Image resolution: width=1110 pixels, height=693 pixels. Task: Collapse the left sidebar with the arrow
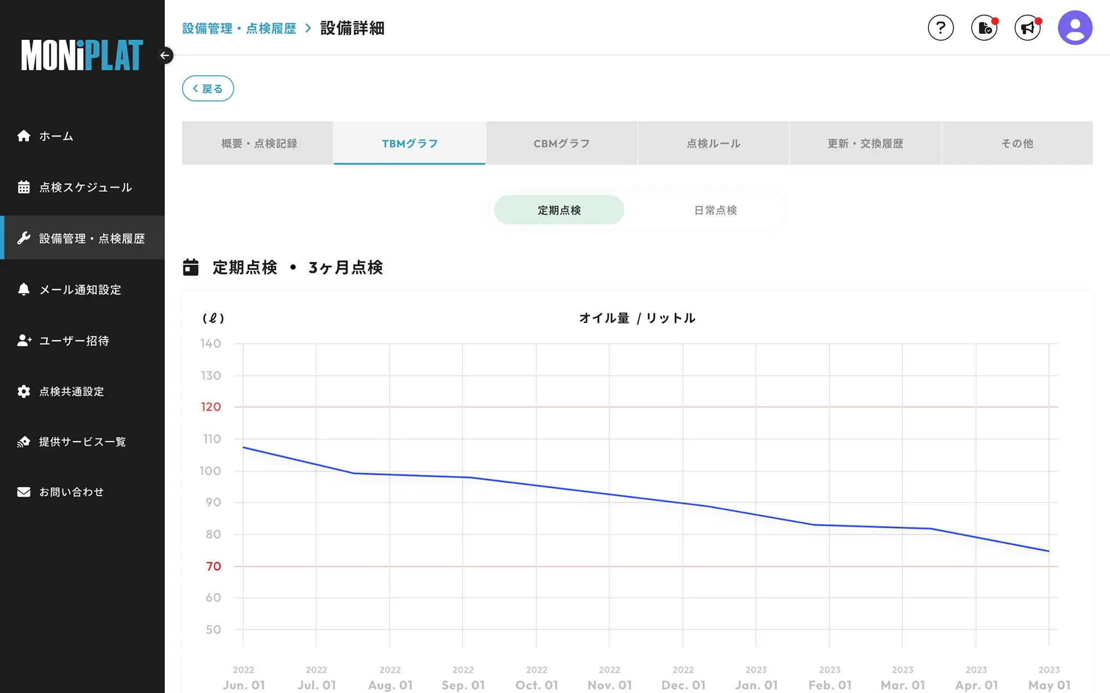164,55
